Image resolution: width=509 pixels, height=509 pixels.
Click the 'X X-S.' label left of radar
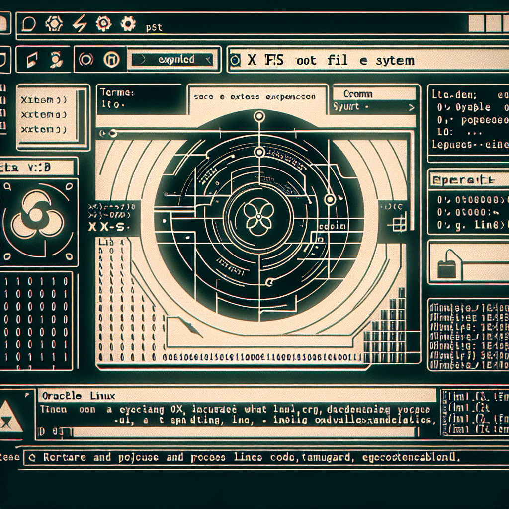click(109, 227)
